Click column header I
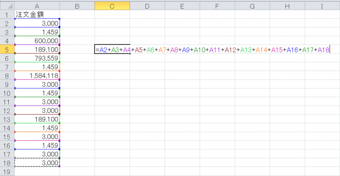 322,6
